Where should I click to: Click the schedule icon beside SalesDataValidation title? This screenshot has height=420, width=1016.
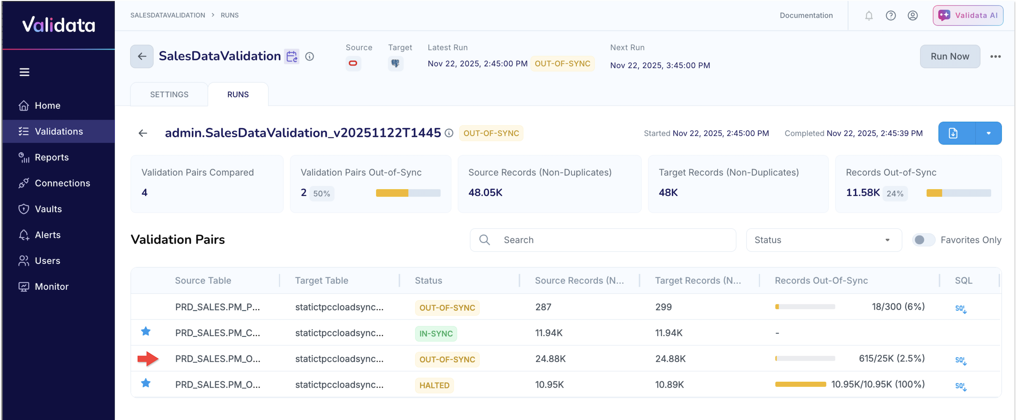tap(292, 56)
